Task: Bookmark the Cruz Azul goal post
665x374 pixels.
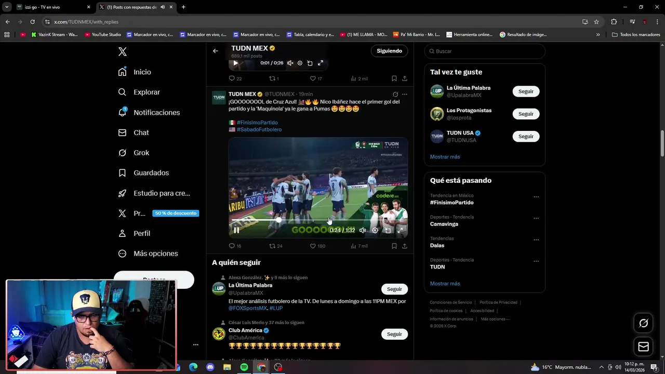Action: [x=394, y=246]
